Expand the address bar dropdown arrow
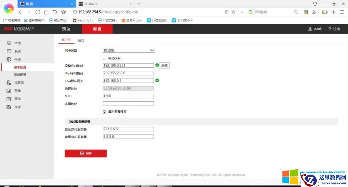This screenshot has height=187, width=348. pyautogui.click(x=242, y=12)
